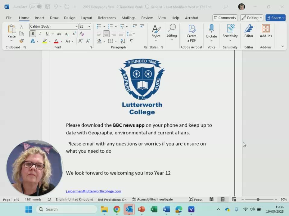The image size is (289, 216).
Task: Toggle AutoSave switch
Action: (x=36, y=7)
